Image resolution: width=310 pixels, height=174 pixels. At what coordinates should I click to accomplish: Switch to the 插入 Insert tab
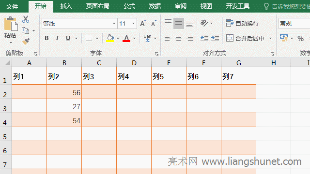pyautogui.click(x=66, y=6)
